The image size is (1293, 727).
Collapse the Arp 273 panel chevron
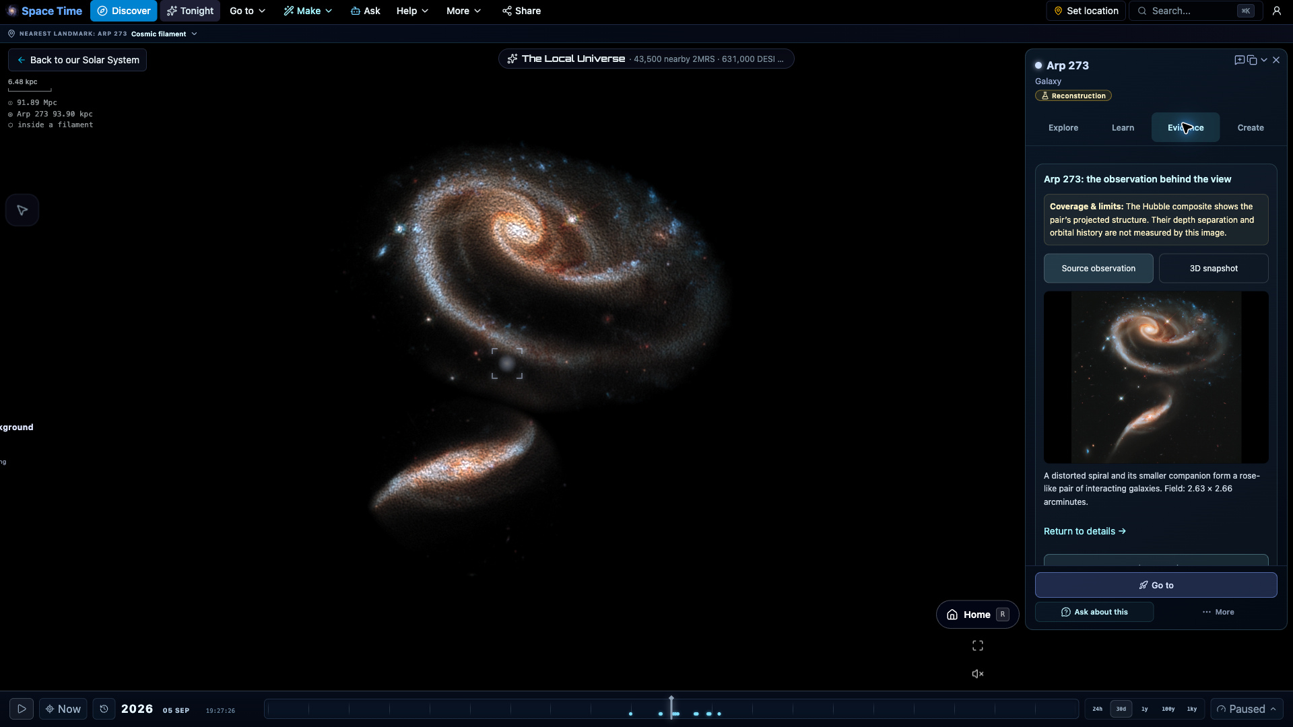point(1264,60)
